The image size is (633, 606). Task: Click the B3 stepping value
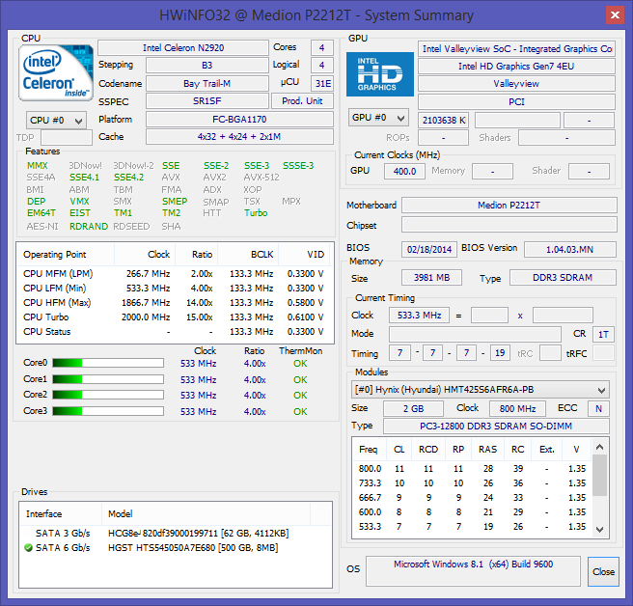click(207, 66)
